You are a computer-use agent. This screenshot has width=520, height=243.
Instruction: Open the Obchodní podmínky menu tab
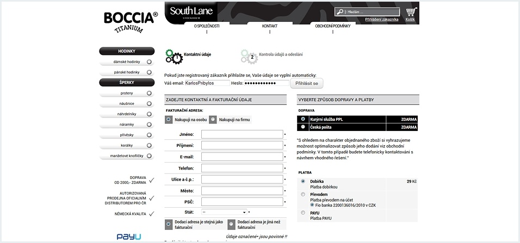tap(332, 26)
